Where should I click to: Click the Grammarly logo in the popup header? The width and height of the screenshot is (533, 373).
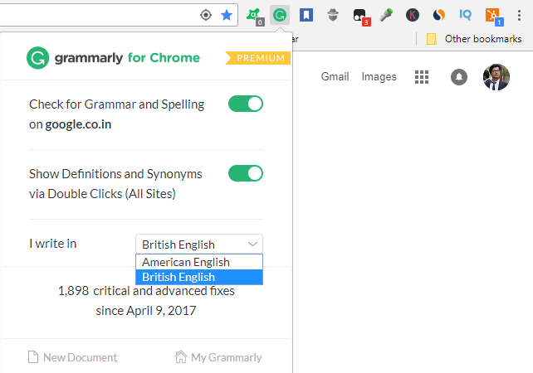[x=113, y=58]
